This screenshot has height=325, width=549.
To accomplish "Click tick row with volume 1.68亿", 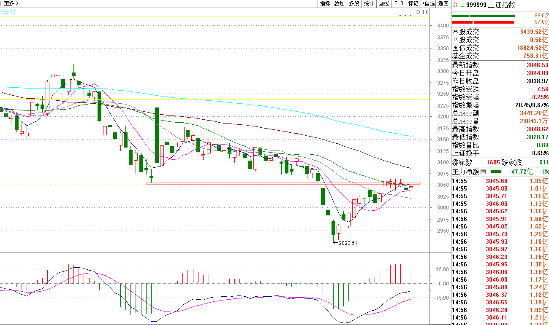I will pyautogui.click(x=500, y=219).
